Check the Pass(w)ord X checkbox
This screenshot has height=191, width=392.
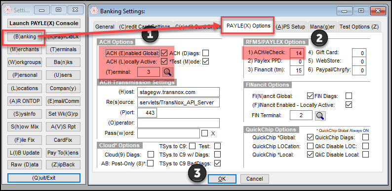[x=204, y=133]
